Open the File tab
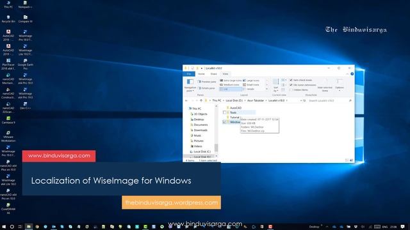 (189, 74)
